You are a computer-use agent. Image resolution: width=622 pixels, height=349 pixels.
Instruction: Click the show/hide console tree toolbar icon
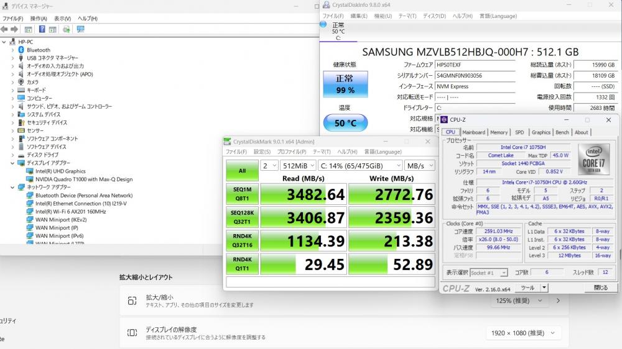coord(28,29)
